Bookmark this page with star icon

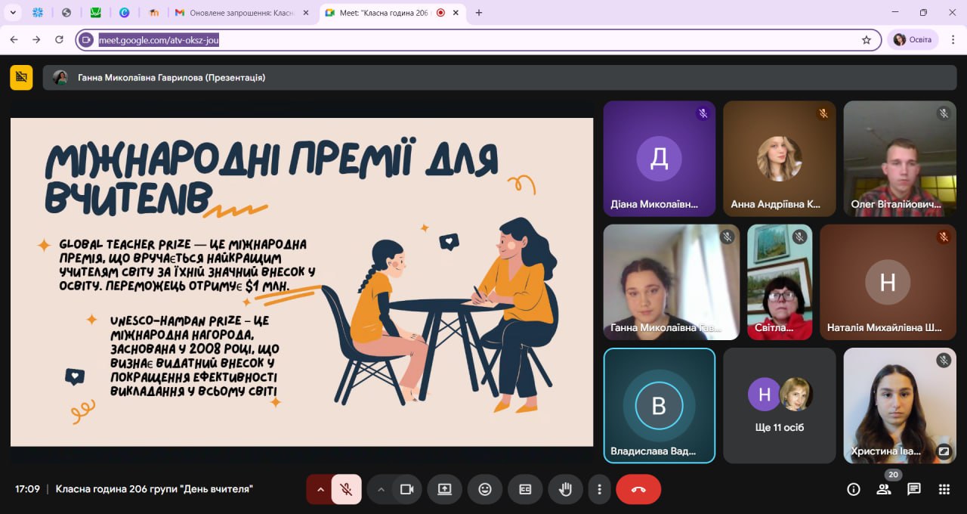867,40
